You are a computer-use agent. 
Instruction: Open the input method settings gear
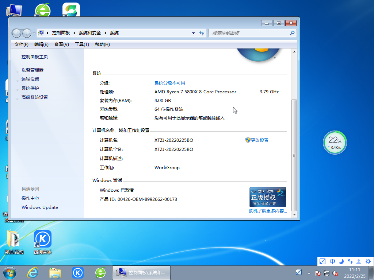click(x=367, y=261)
